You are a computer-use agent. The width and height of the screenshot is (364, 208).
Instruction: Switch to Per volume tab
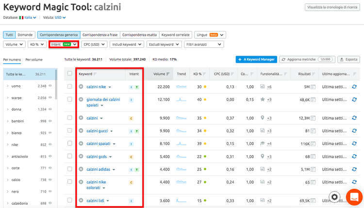click(34, 59)
